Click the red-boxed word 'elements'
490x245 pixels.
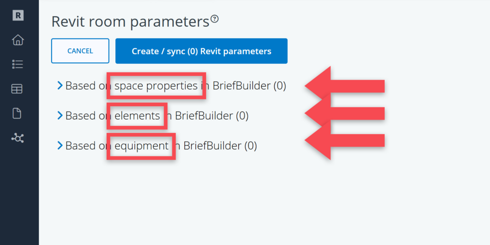coord(137,116)
